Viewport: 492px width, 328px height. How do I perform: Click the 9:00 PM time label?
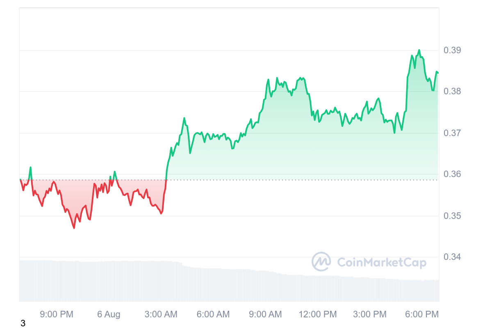point(57,314)
